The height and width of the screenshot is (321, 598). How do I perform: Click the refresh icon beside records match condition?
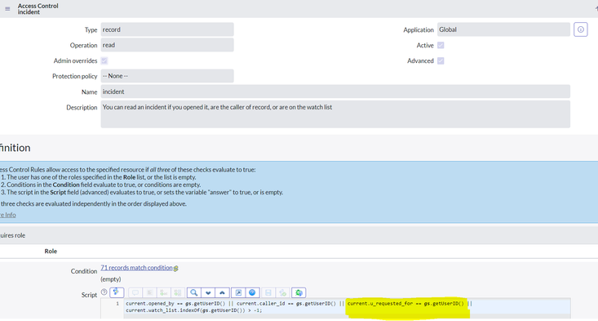click(176, 269)
